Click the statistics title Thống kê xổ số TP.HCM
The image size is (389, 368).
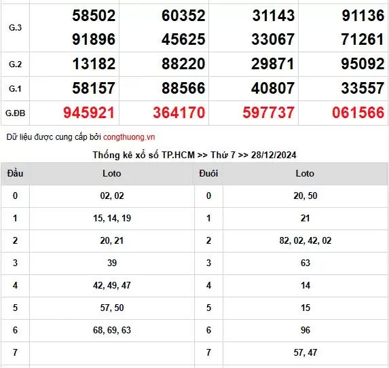(x=144, y=155)
